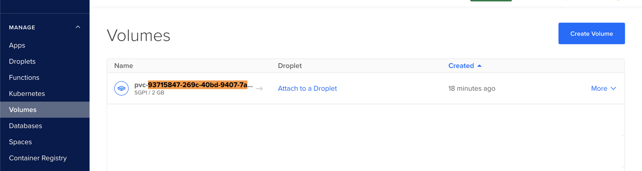The image size is (642, 171).
Task: Expand the More dropdown for the volume
Action: click(603, 89)
